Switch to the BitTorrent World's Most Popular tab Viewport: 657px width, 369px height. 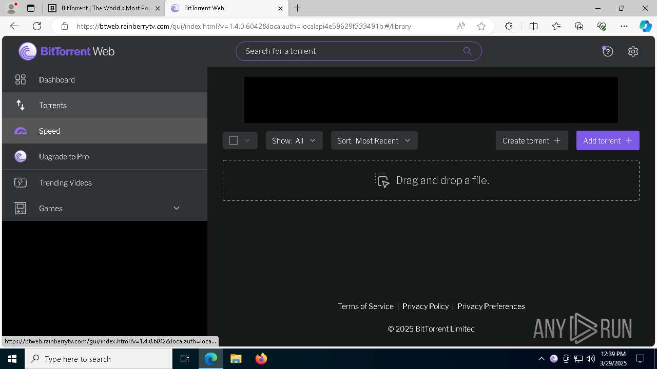pos(104,8)
